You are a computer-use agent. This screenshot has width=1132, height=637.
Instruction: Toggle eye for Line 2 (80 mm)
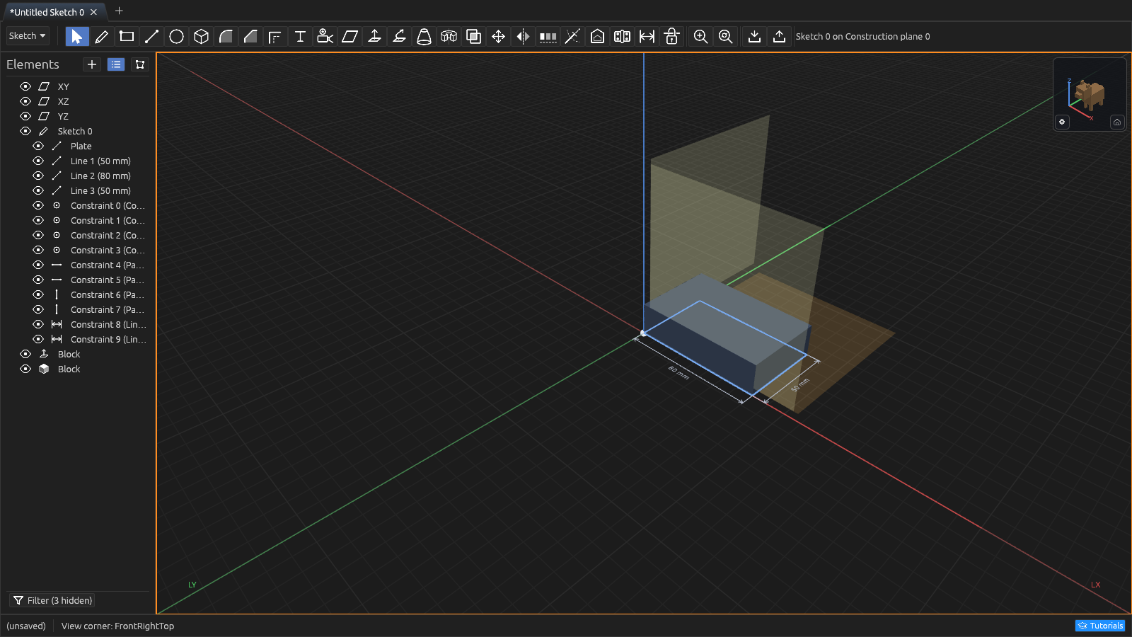pyautogui.click(x=38, y=176)
